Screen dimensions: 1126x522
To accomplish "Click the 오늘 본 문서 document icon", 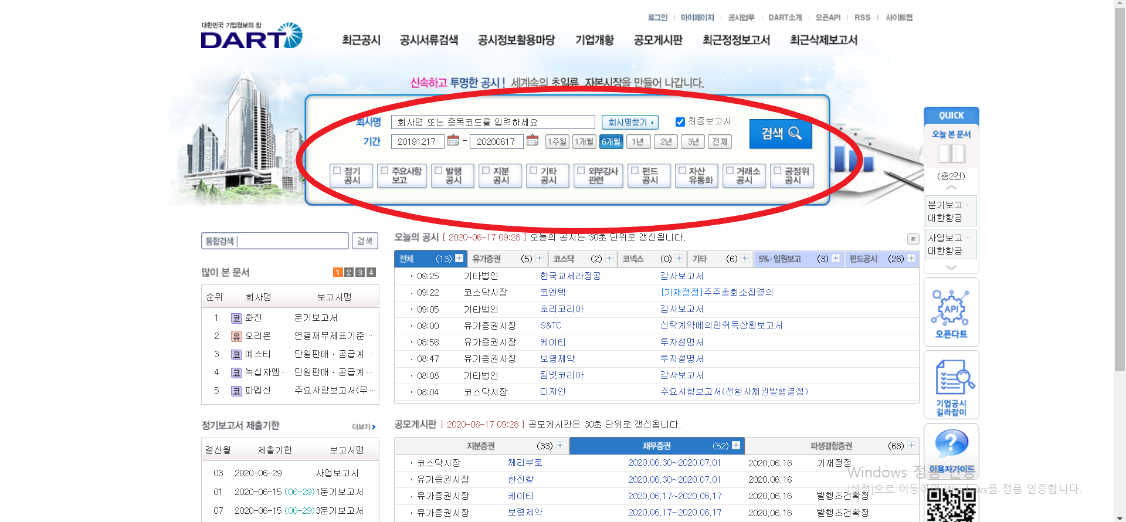I will (951, 154).
